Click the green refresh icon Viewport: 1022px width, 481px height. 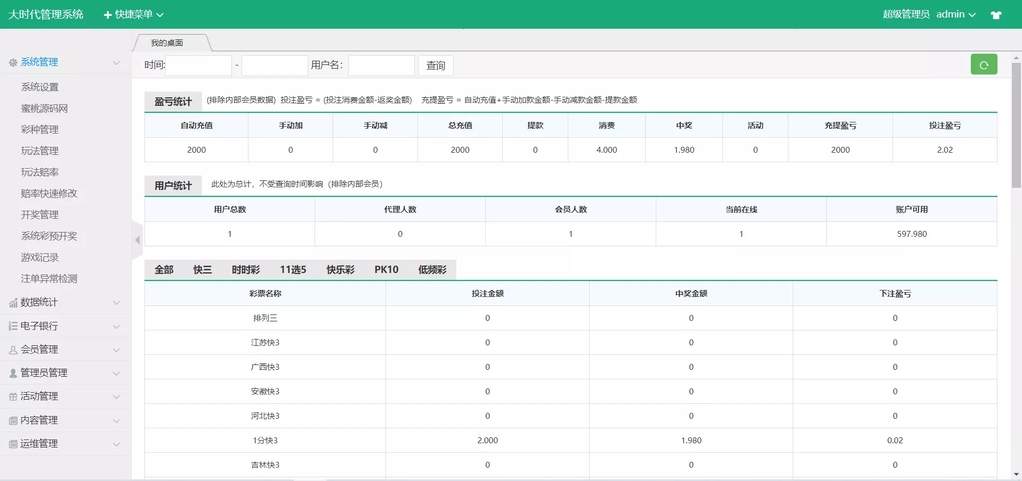(x=984, y=64)
